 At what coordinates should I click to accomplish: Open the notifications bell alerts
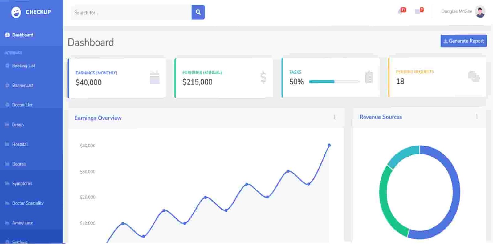click(401, 11)
